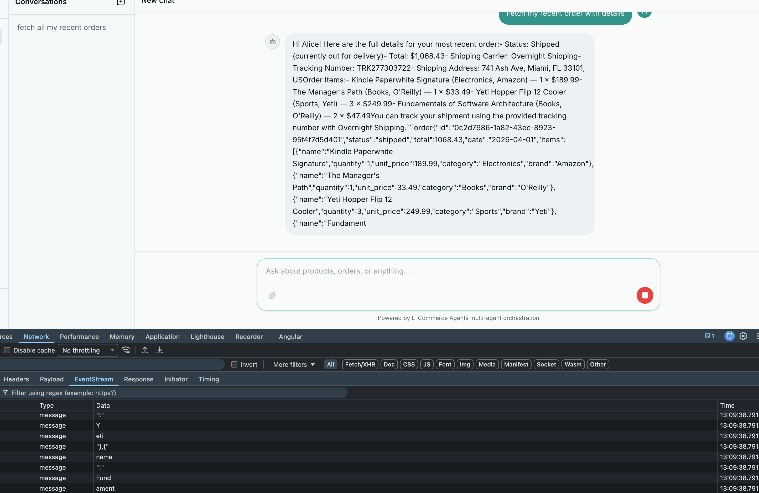Import HAR file in the Network panel
Image resolution: width=759 pixels, height=493 pixels.
click(x=144, y=350)
